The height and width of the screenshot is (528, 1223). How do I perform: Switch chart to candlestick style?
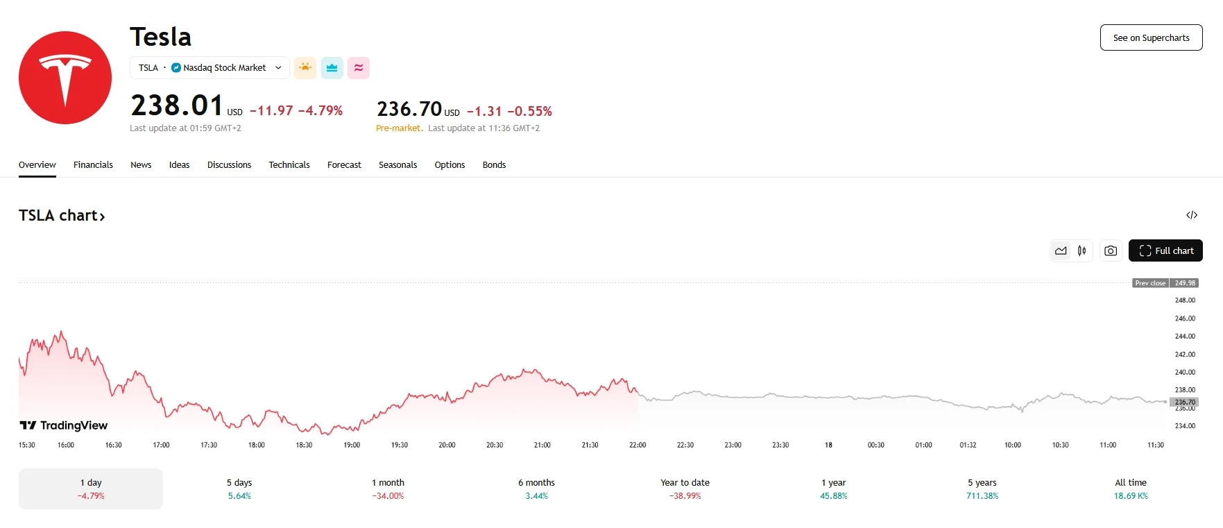1081,250
